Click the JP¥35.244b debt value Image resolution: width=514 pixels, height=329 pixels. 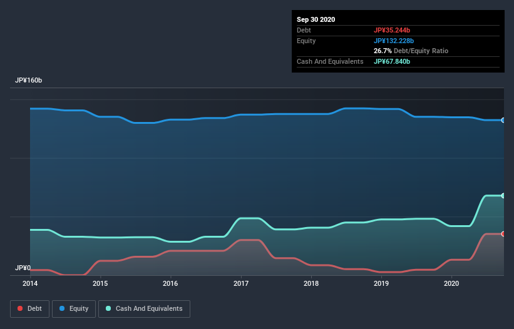(392, 30)
